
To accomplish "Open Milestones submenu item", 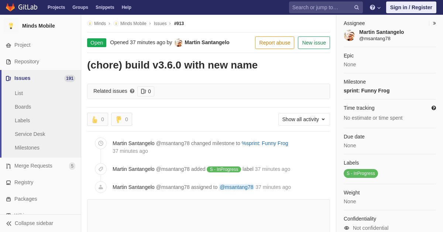I will [27, 148].
